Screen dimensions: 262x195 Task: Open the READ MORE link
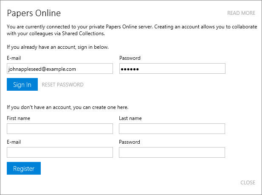pos(241,13)
